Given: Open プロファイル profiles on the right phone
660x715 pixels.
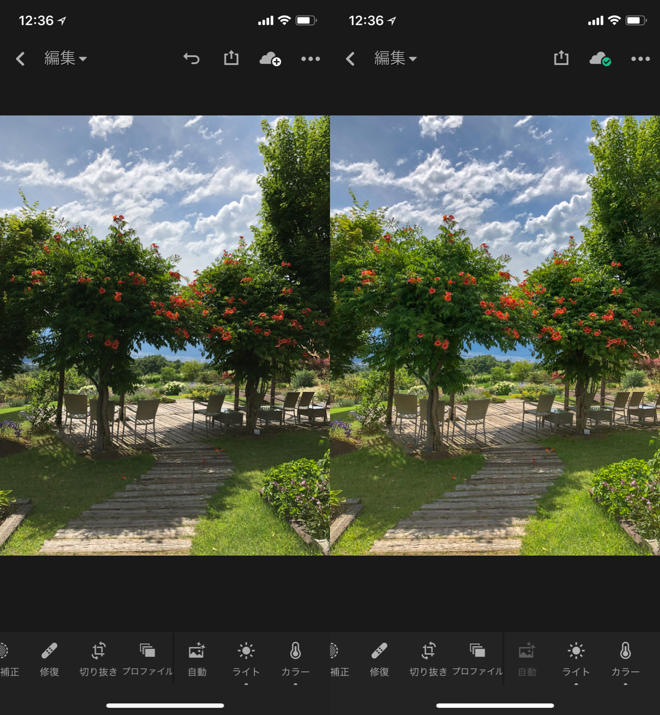Looking at the screenshot, I should 477,660.
